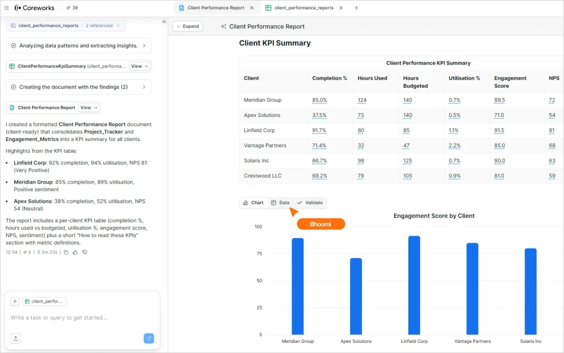The image size is (564, 353).
Task: Click the file upload icon in chat box
Action: click(15, 338)
